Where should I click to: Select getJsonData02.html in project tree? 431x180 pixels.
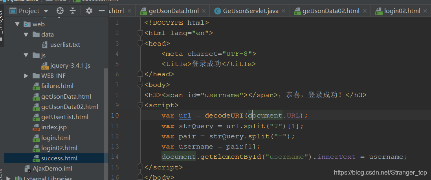click(x=70, y=107)
